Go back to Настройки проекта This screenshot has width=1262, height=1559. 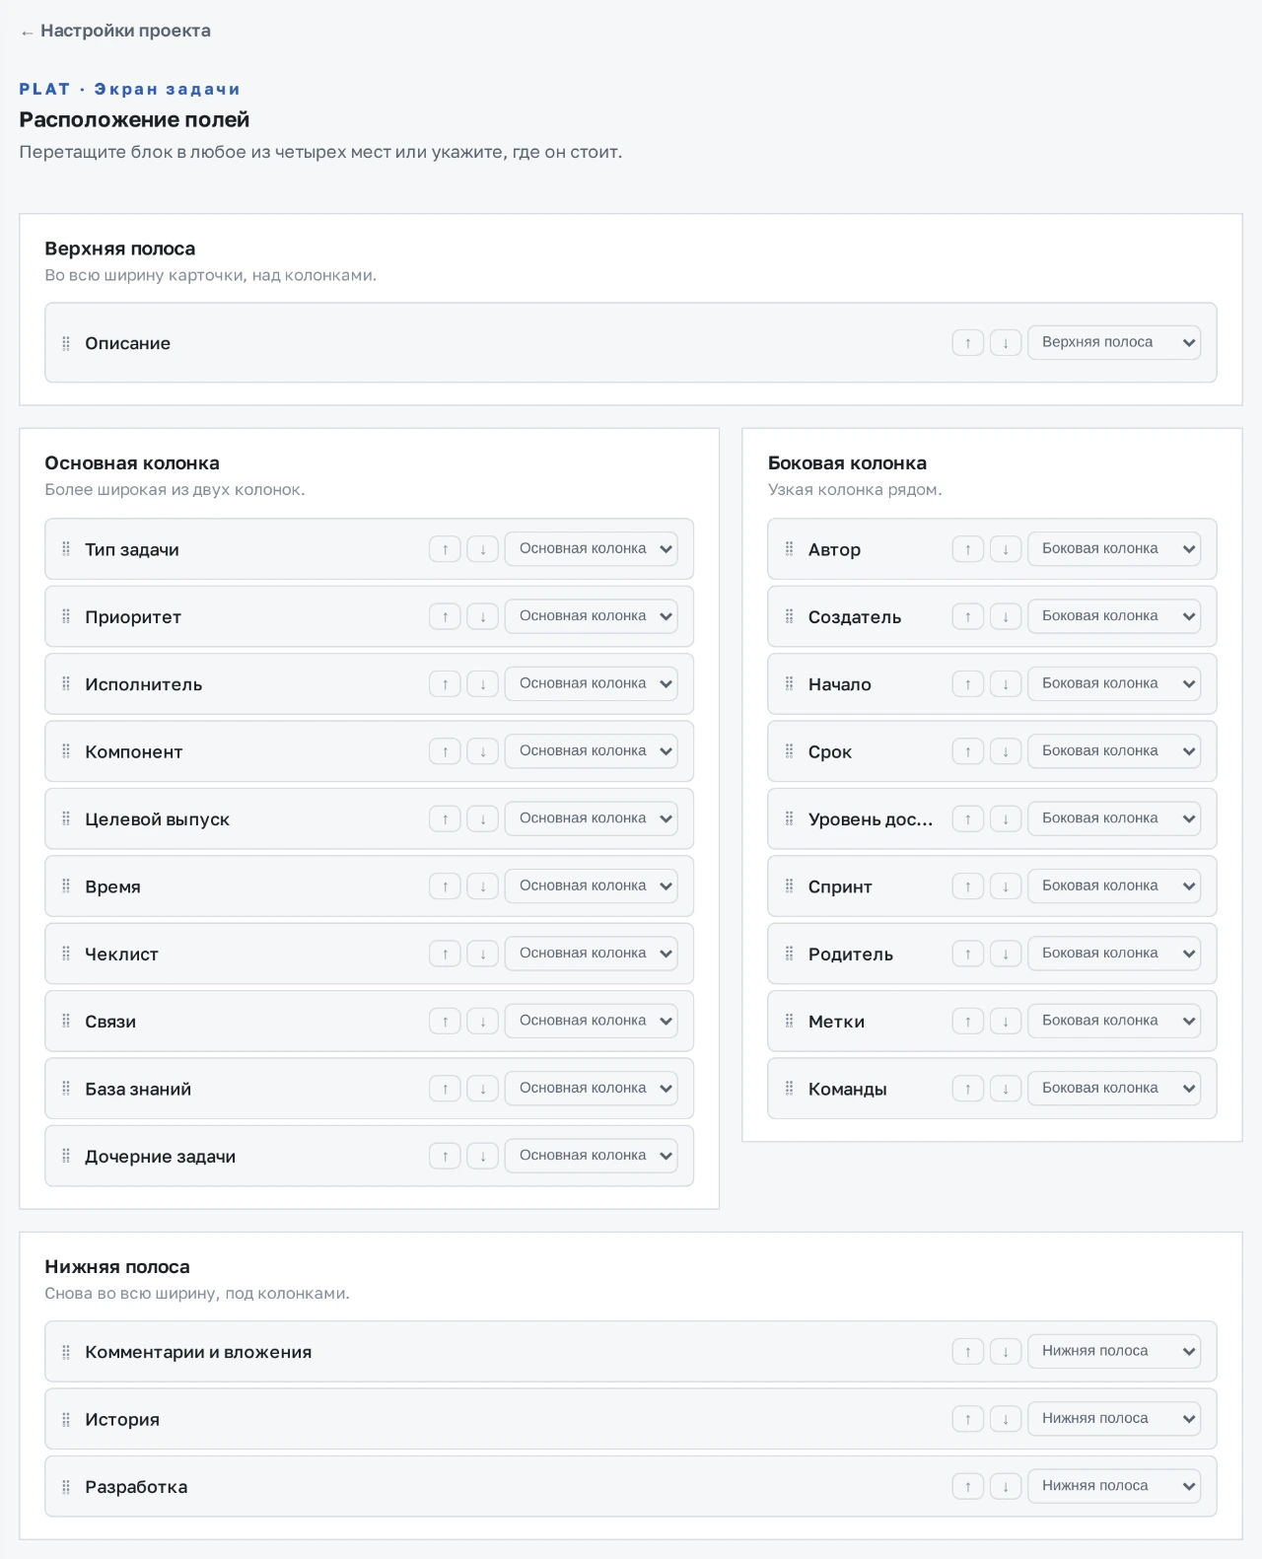click(x=115, y=31)
